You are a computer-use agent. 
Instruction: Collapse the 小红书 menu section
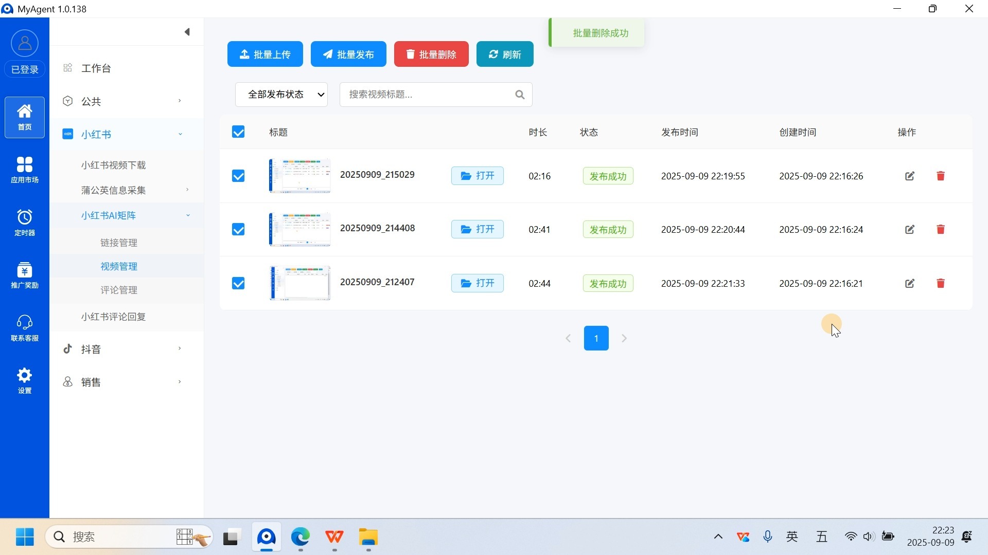127,134
